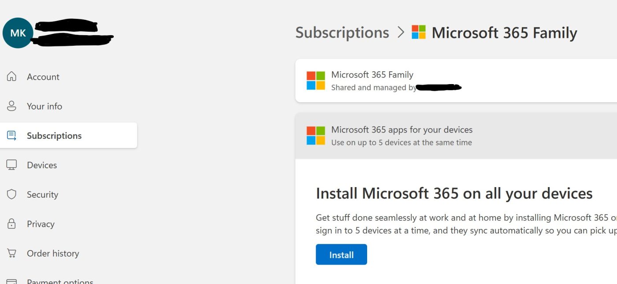
Task: Click the Security shield icon
Action: pos(12,194)
